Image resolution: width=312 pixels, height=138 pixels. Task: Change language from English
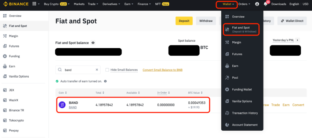click(294, 4)
